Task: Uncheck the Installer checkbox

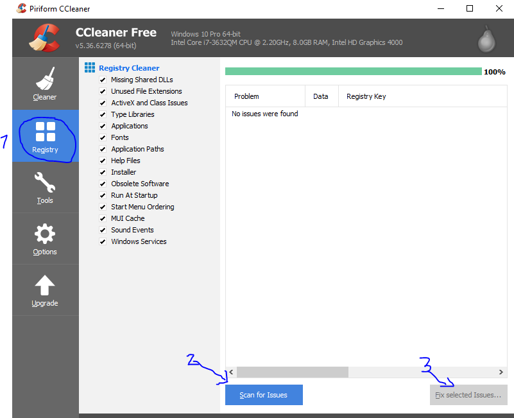Action: point(103,172)
